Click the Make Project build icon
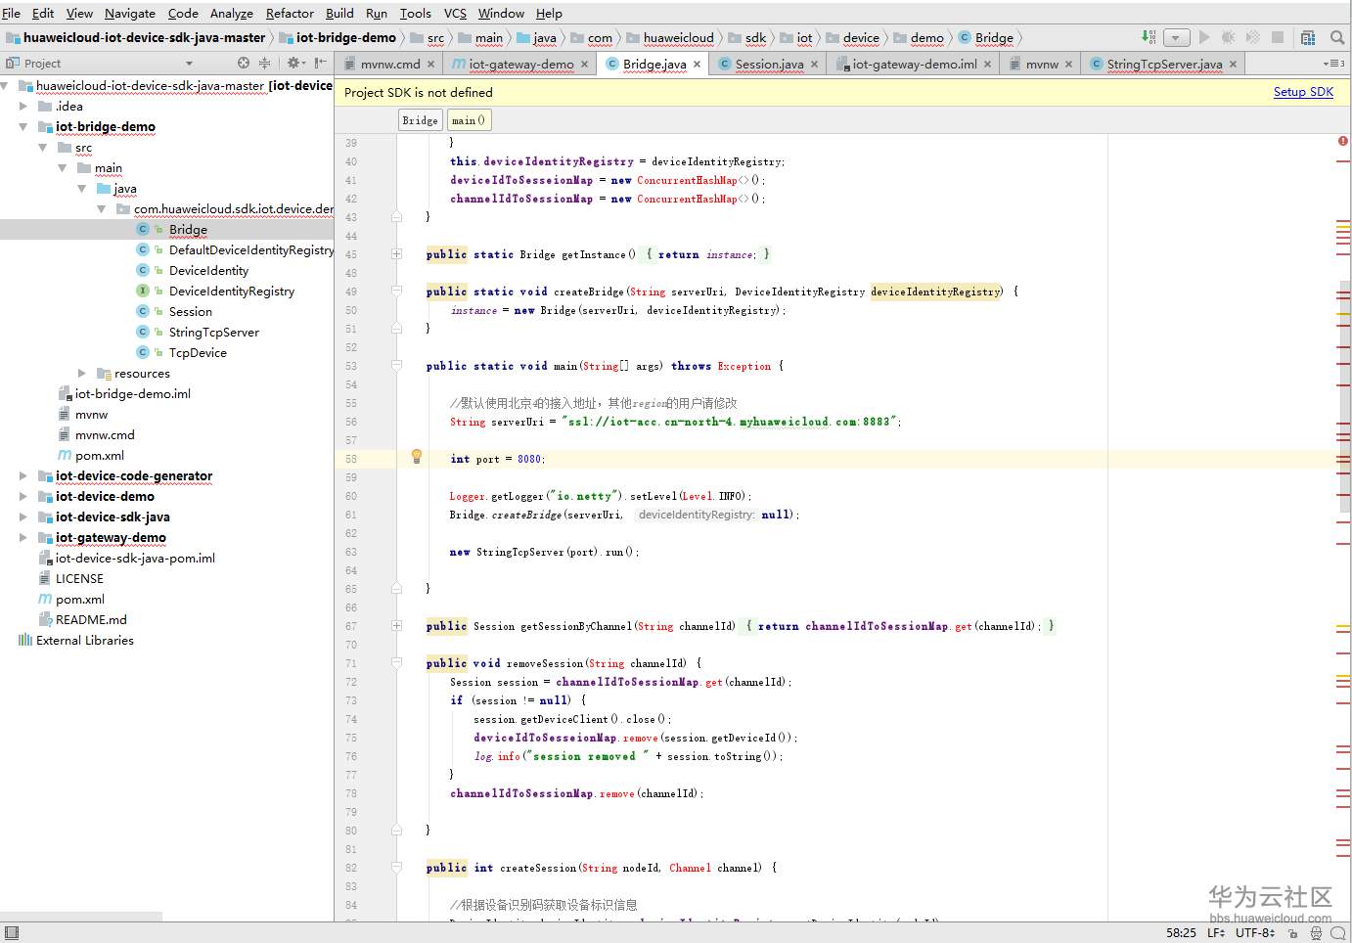The width and height of the screenshot is (1352, 943). click(x=1149, y=37)
